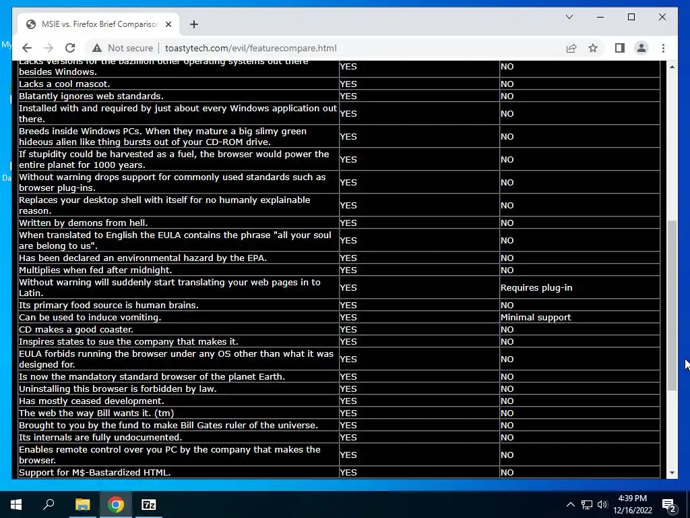Click "Enables remote control over you PC" text

pos(169,455)
